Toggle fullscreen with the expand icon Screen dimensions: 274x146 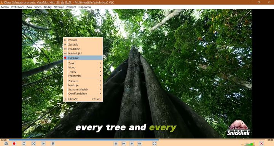tap(155, 144)
